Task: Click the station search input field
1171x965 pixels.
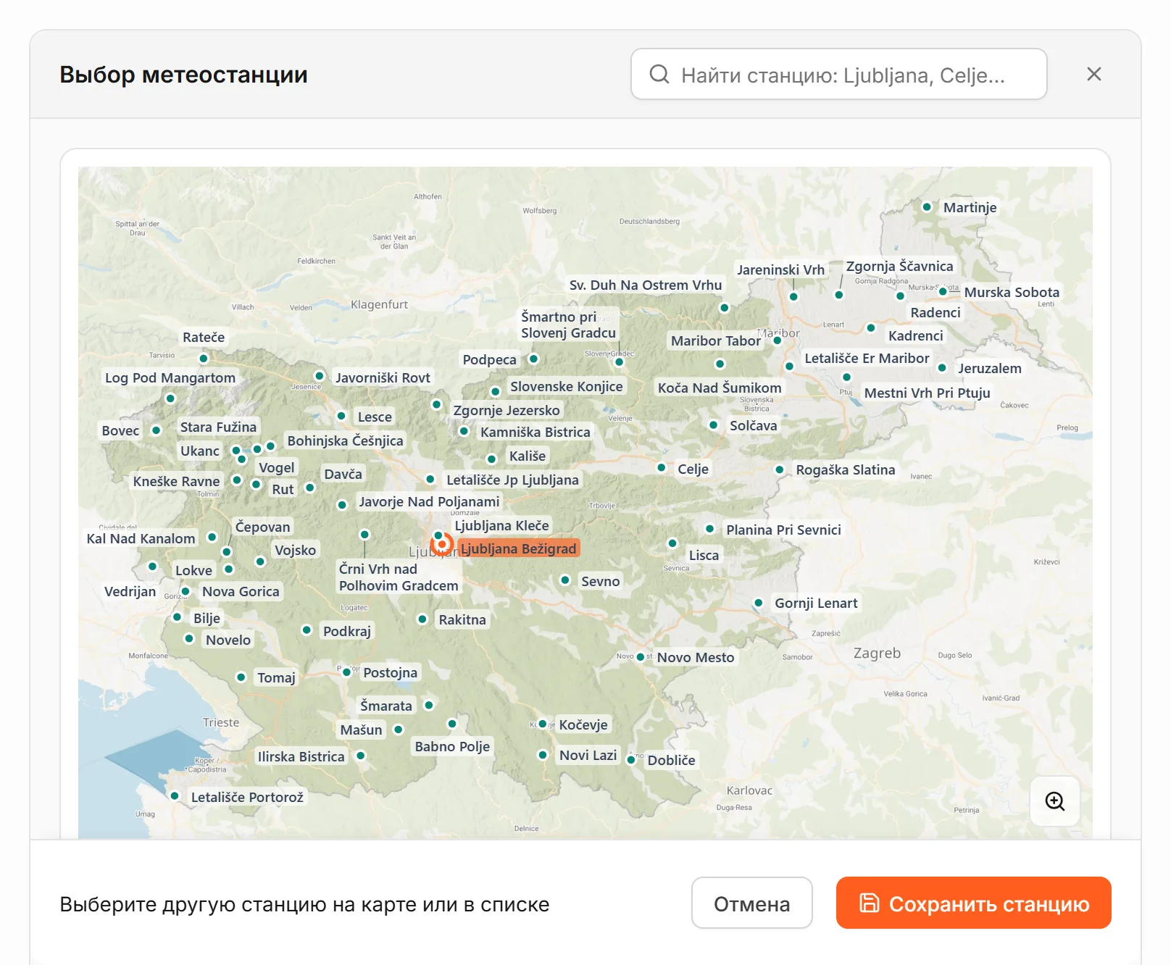Action: (839, 74)
